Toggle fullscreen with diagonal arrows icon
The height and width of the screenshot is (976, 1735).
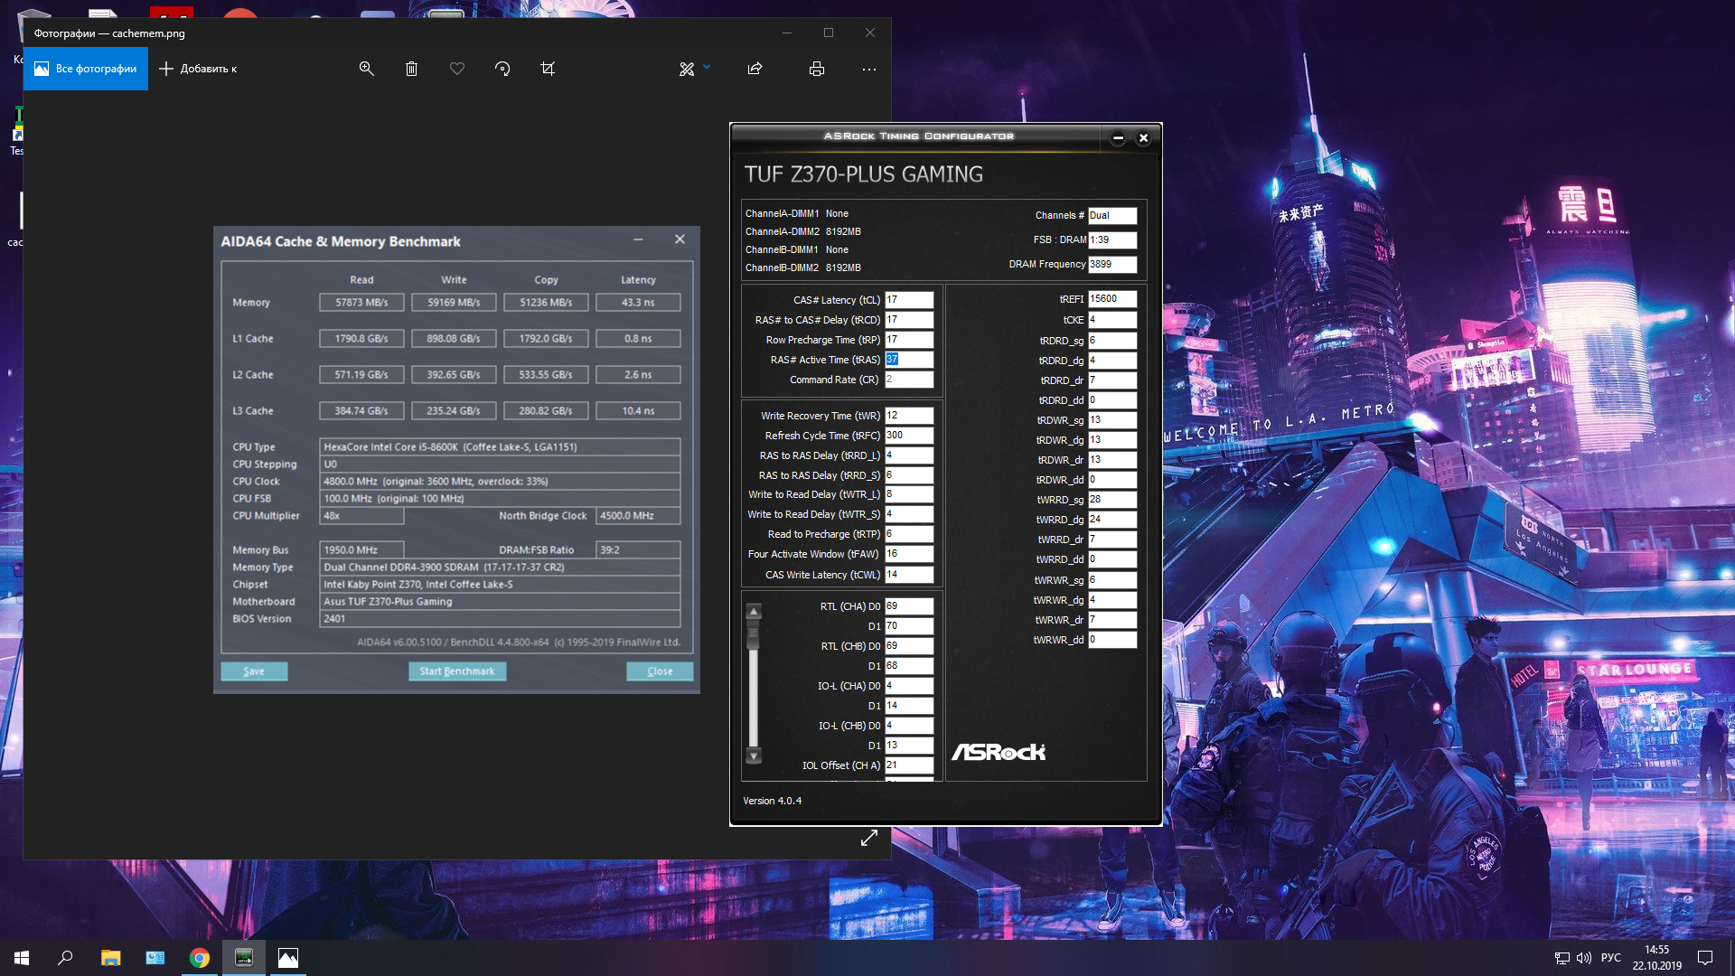[868, 838]
